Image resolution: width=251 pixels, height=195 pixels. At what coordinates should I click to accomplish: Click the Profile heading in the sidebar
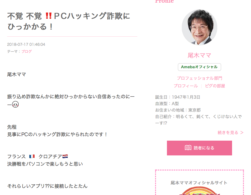click(164, 1)
